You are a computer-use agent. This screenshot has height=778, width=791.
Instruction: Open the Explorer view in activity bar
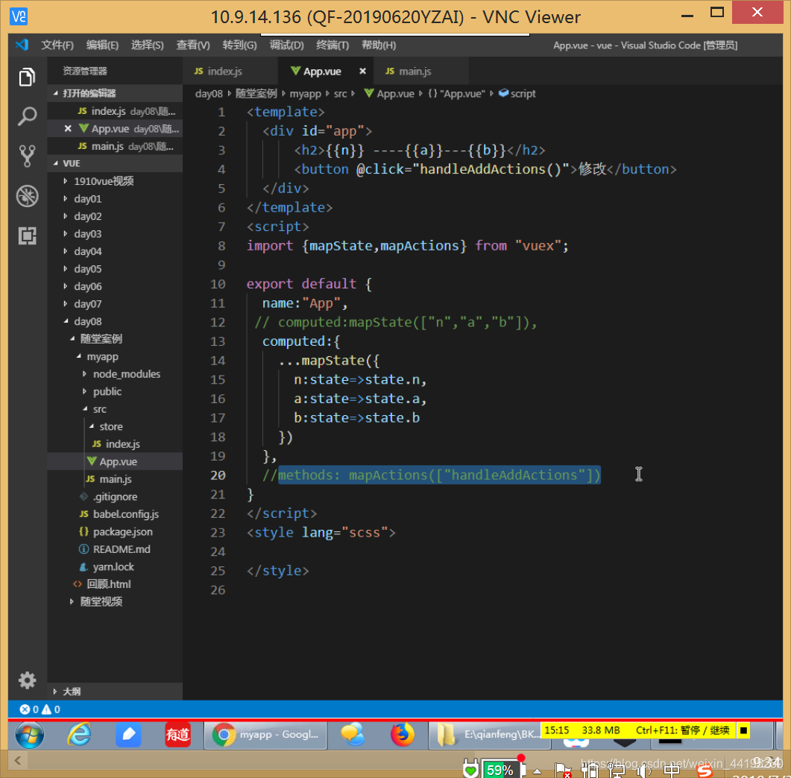[x=28, y=78]
